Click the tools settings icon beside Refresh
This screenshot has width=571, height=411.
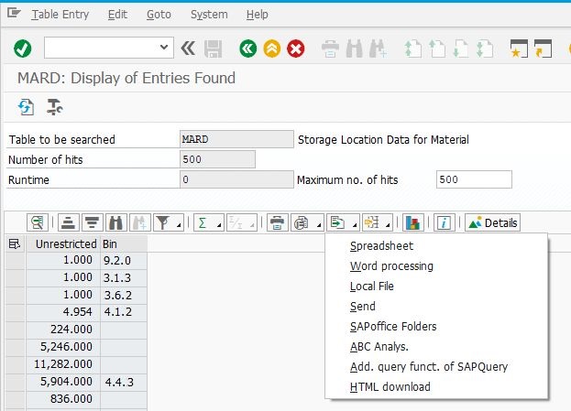(x=55, y=107)
